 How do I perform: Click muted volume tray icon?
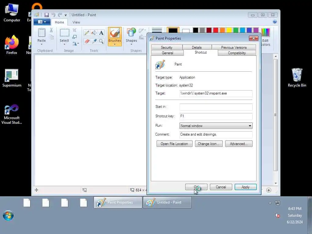[x=277, y=215]
